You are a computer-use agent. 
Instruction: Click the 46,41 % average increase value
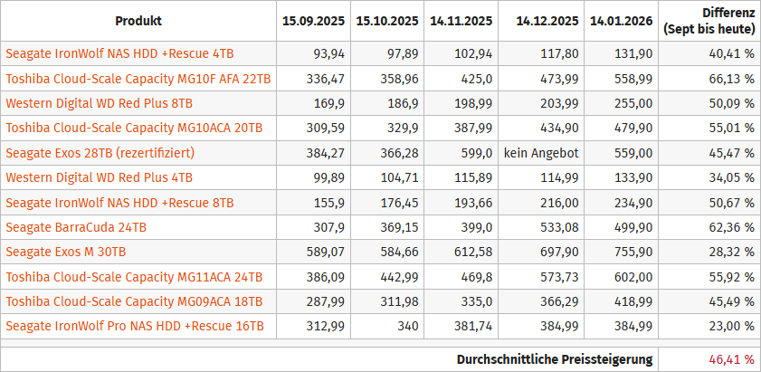point(729,359)
